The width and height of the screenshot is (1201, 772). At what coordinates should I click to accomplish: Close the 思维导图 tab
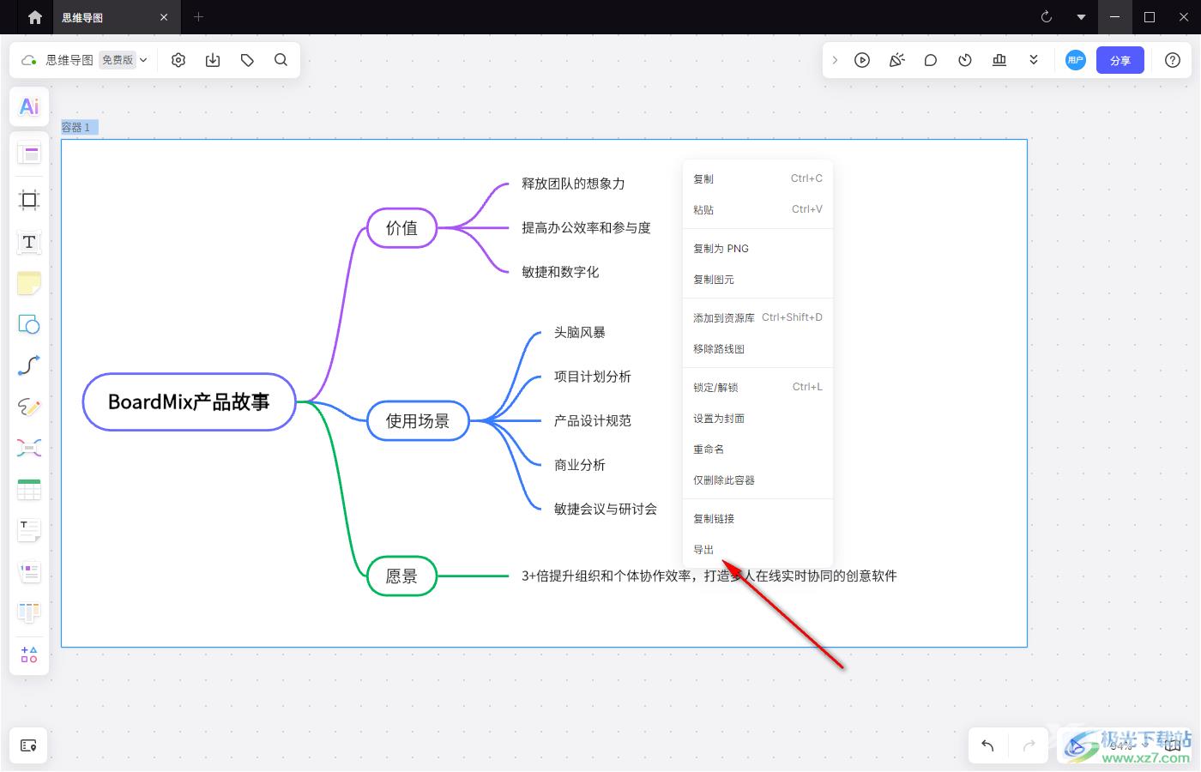click(x=164, y=17)
